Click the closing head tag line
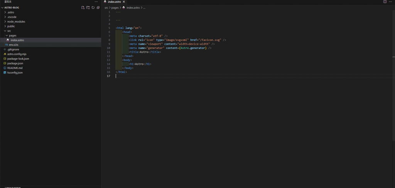Viewport: 395px width, 188px height. coord(128,56)
